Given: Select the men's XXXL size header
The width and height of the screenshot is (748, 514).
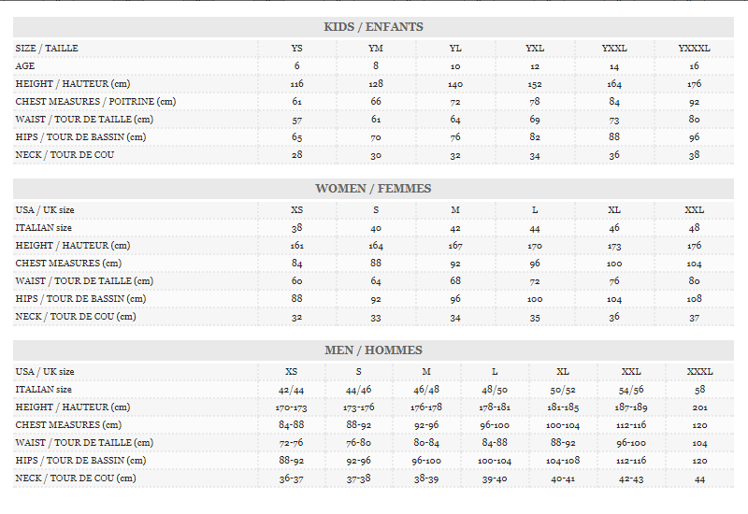Looking at the screenshot, I should [x=699, y=372].
